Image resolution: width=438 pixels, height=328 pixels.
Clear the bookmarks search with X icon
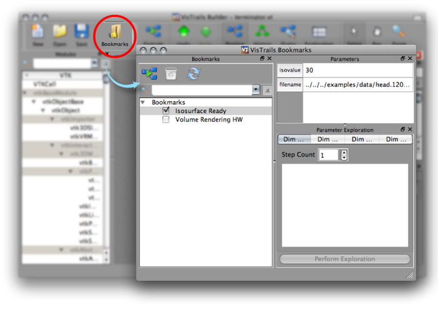pos(267,91)
